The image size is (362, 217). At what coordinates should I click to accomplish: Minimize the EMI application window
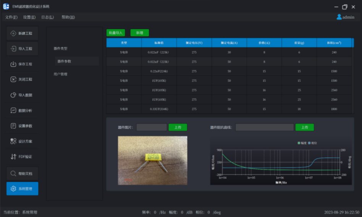click(336, 7)
